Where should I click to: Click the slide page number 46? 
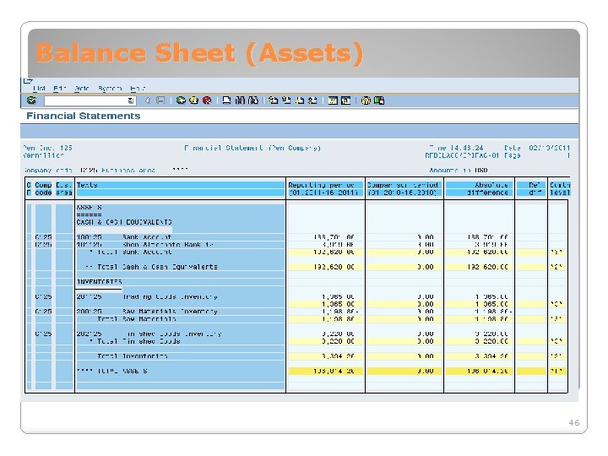click(x=574, y=423)
